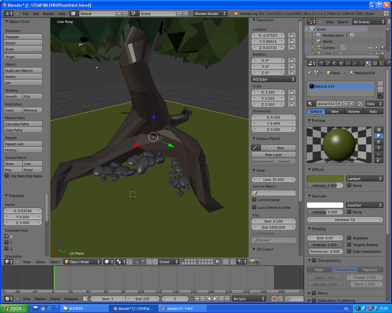
Task: Select the sphere preview type
Action: (x=379, y=136)
